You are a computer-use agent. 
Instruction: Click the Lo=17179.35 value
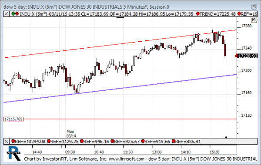[179, 14]
